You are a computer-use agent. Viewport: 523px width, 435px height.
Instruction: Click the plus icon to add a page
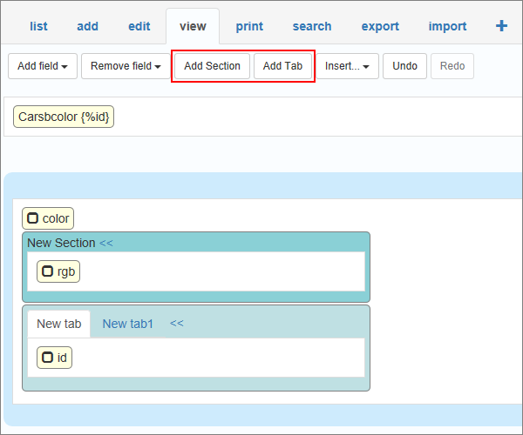[x=501, y=26]
